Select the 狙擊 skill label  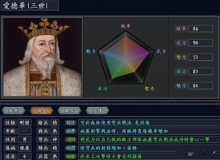click(x=71, y=131)
